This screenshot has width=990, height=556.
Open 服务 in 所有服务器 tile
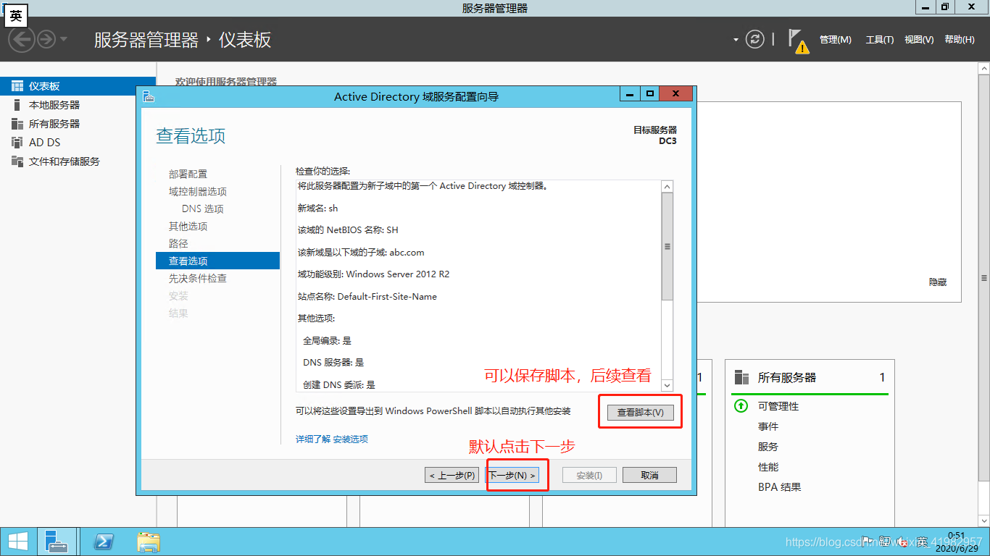[768, 447]
